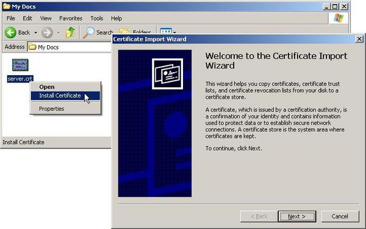Viewport: 366px width, 229px height.
Task: Click the folder icon in address bar
Action: pos(32,47)
